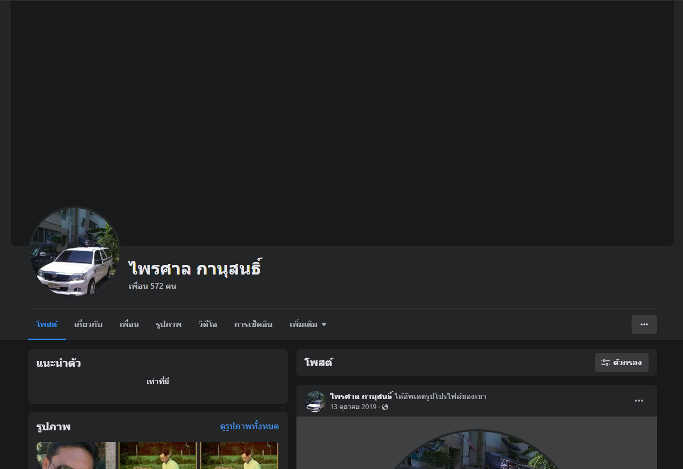Switch to the โพสต์ tab
Viewport: 683px width, 469px height.
pyautogui.click(x=47, y=324)
